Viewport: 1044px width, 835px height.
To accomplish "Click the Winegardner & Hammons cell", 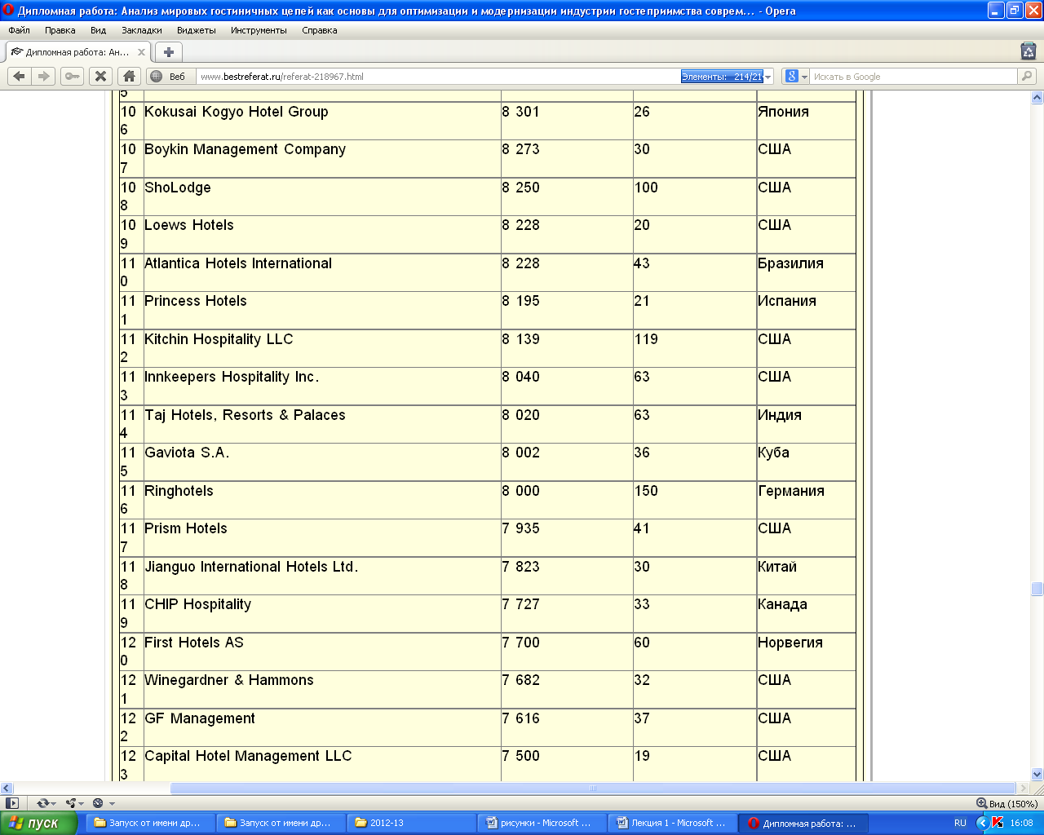I will coord(321,689).
